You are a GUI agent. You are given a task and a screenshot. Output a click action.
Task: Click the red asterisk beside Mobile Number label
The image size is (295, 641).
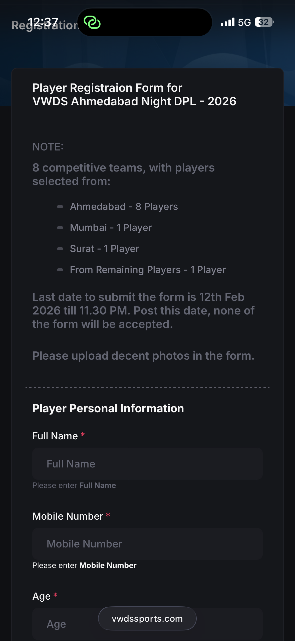(x=108, y=515)
